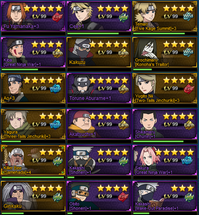
Task: Select Killer Bee's portrait thumbnail
Action: tap(15, 157)
